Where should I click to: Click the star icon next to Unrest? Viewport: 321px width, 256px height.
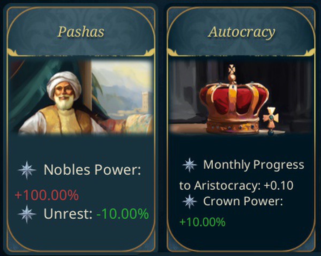point(27,214)
